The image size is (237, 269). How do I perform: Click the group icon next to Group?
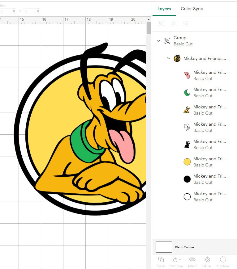tap(167, 41)
